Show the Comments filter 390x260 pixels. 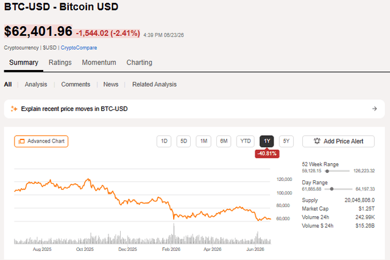point(76,85)
